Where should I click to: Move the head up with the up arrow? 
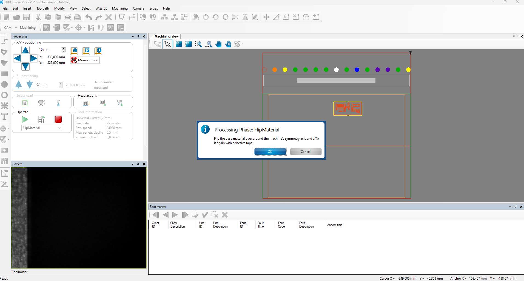[x=25, y=50]
